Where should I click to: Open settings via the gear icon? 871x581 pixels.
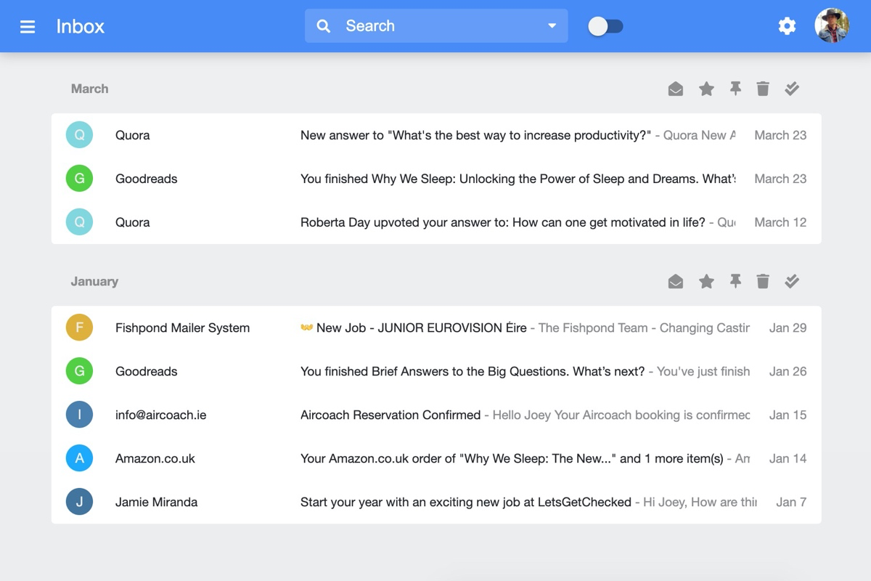click(787, 26)
